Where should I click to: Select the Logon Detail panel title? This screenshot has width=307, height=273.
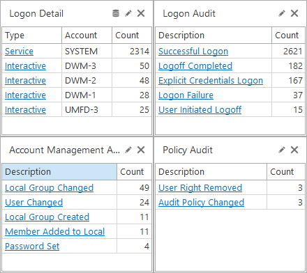pos(36,14)
